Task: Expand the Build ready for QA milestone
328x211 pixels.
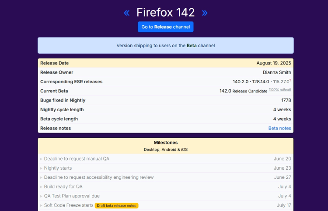Action: [62, 187]
